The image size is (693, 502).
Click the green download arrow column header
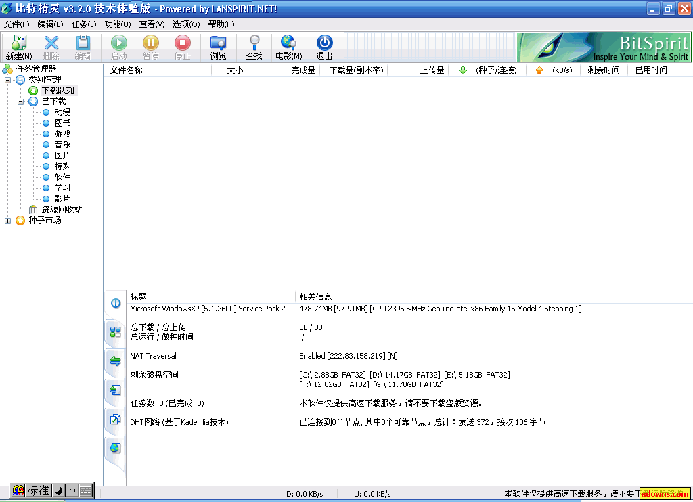pos(463,70)
